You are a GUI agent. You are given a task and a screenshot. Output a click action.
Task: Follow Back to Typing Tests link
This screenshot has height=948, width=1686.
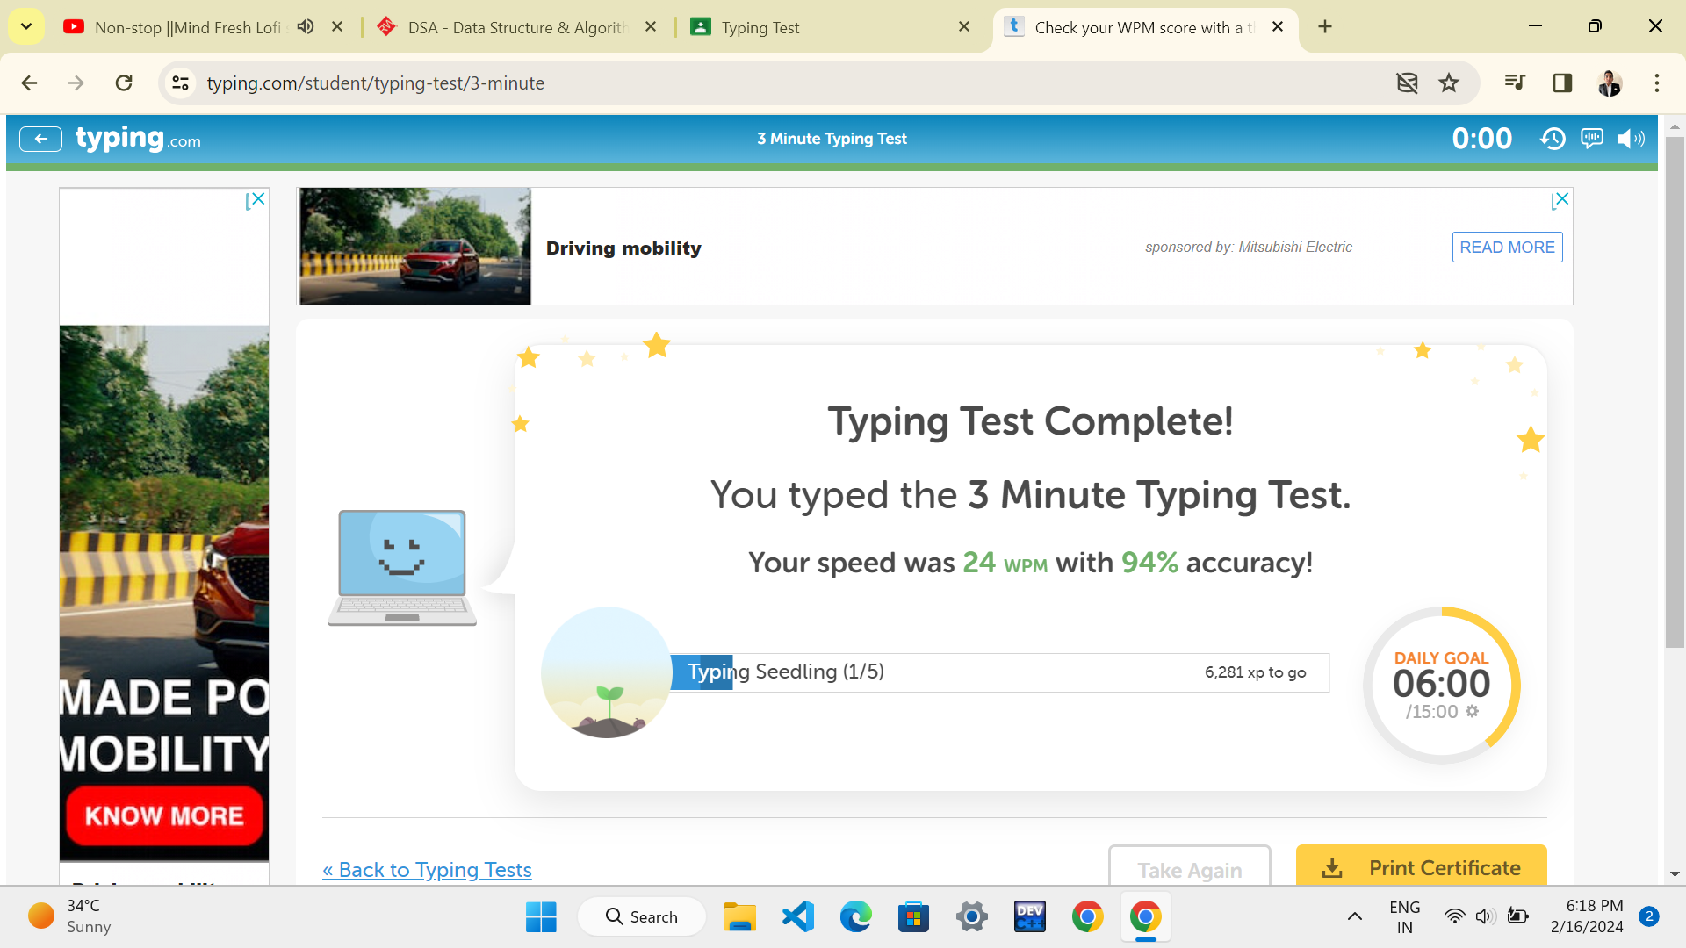(427, 869)
